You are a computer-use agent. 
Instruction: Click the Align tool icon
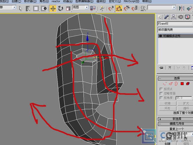tap(189, 8)
